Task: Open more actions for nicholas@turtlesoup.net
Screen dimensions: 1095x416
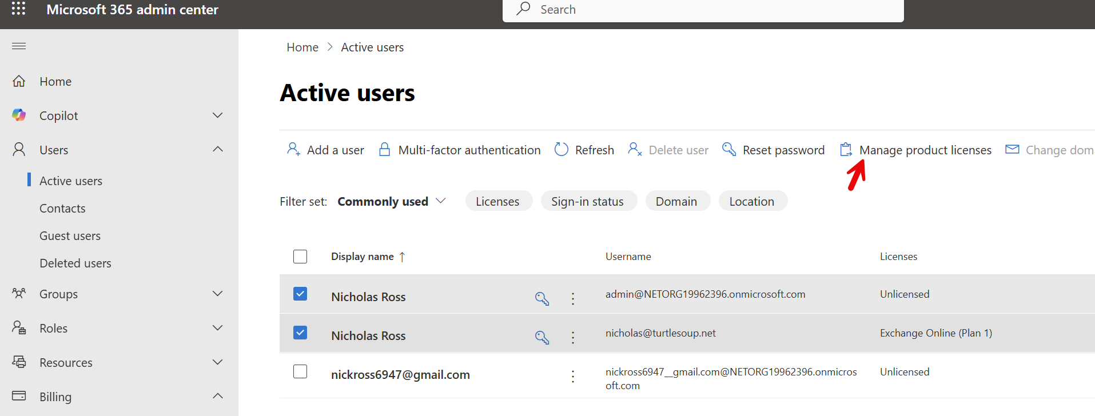Action: 573,337
